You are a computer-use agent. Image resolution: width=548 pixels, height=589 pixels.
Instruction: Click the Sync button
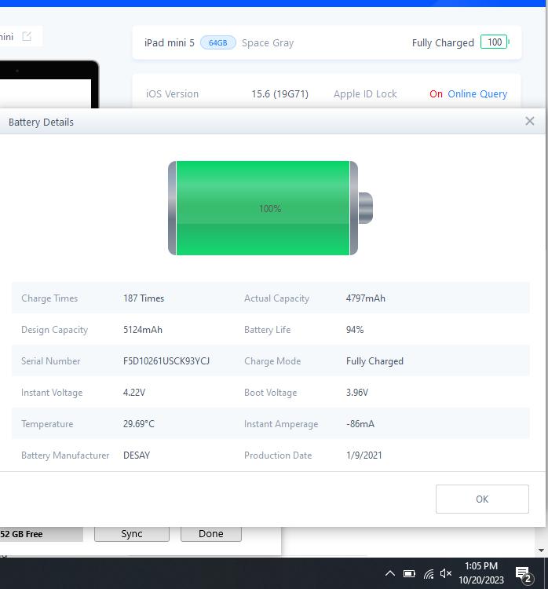(132, 534)
